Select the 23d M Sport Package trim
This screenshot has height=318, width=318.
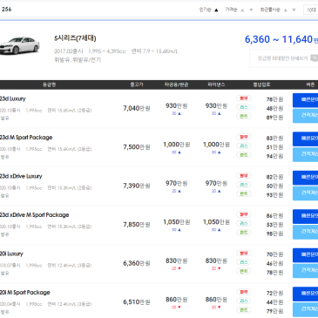pyautogui.click(x=26, y=138)
